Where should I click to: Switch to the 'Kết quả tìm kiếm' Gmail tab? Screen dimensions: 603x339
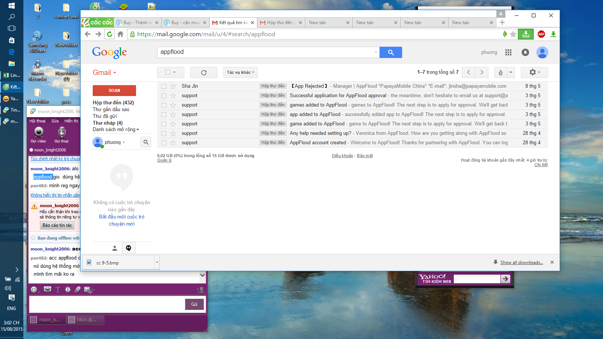pos(233,23)
